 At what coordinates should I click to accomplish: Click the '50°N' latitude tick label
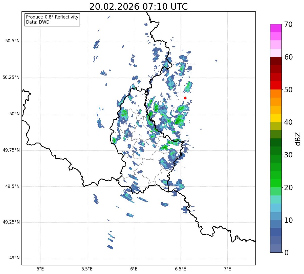coord(14,114)
